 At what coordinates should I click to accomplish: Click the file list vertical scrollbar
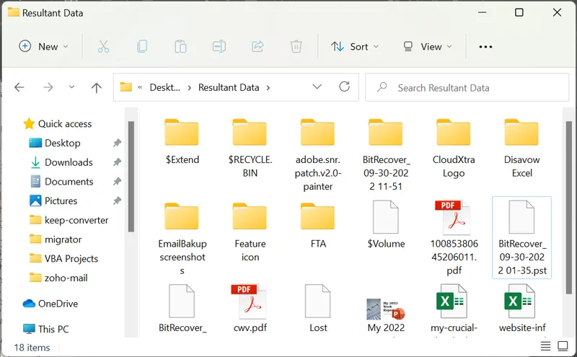[569, 208]
